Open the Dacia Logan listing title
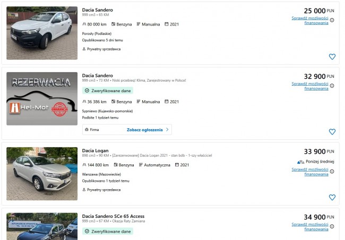The width and height of the screenshot is (345, 240). coord(95,150)
